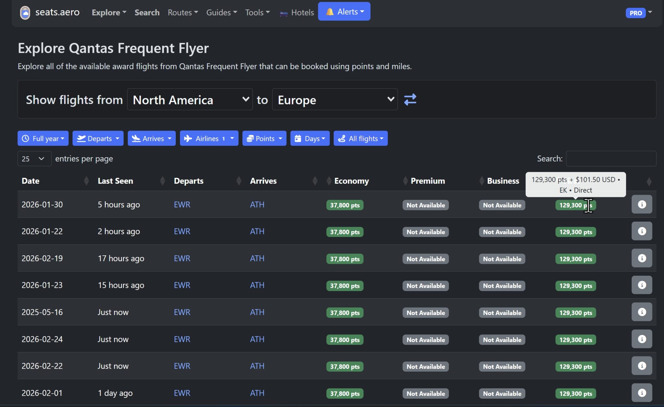Click the "17 hours ago" last seen cell
Image resolution: width=664 pixels, height=407 pixels.
(121, 258)
